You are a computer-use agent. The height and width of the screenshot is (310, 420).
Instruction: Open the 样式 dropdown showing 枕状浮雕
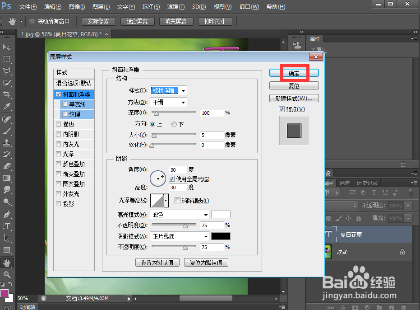[x=168, y=90]
